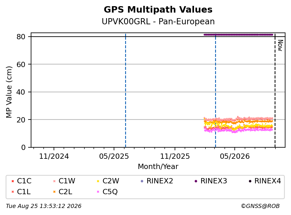The height and width of the screenshot is (215, 291).
Task: Click the 11/2025 x-axis tick label
Action: pyautogui.click(x=175, y=156)
